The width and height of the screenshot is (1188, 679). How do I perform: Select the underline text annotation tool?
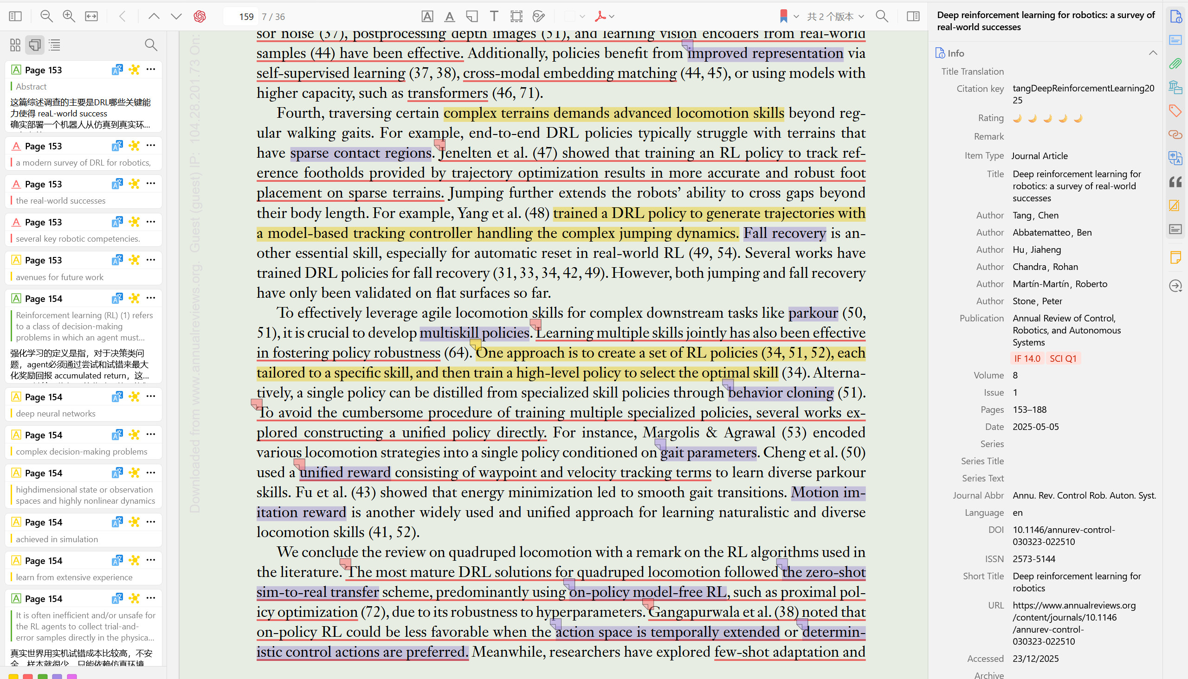[449, 16]
